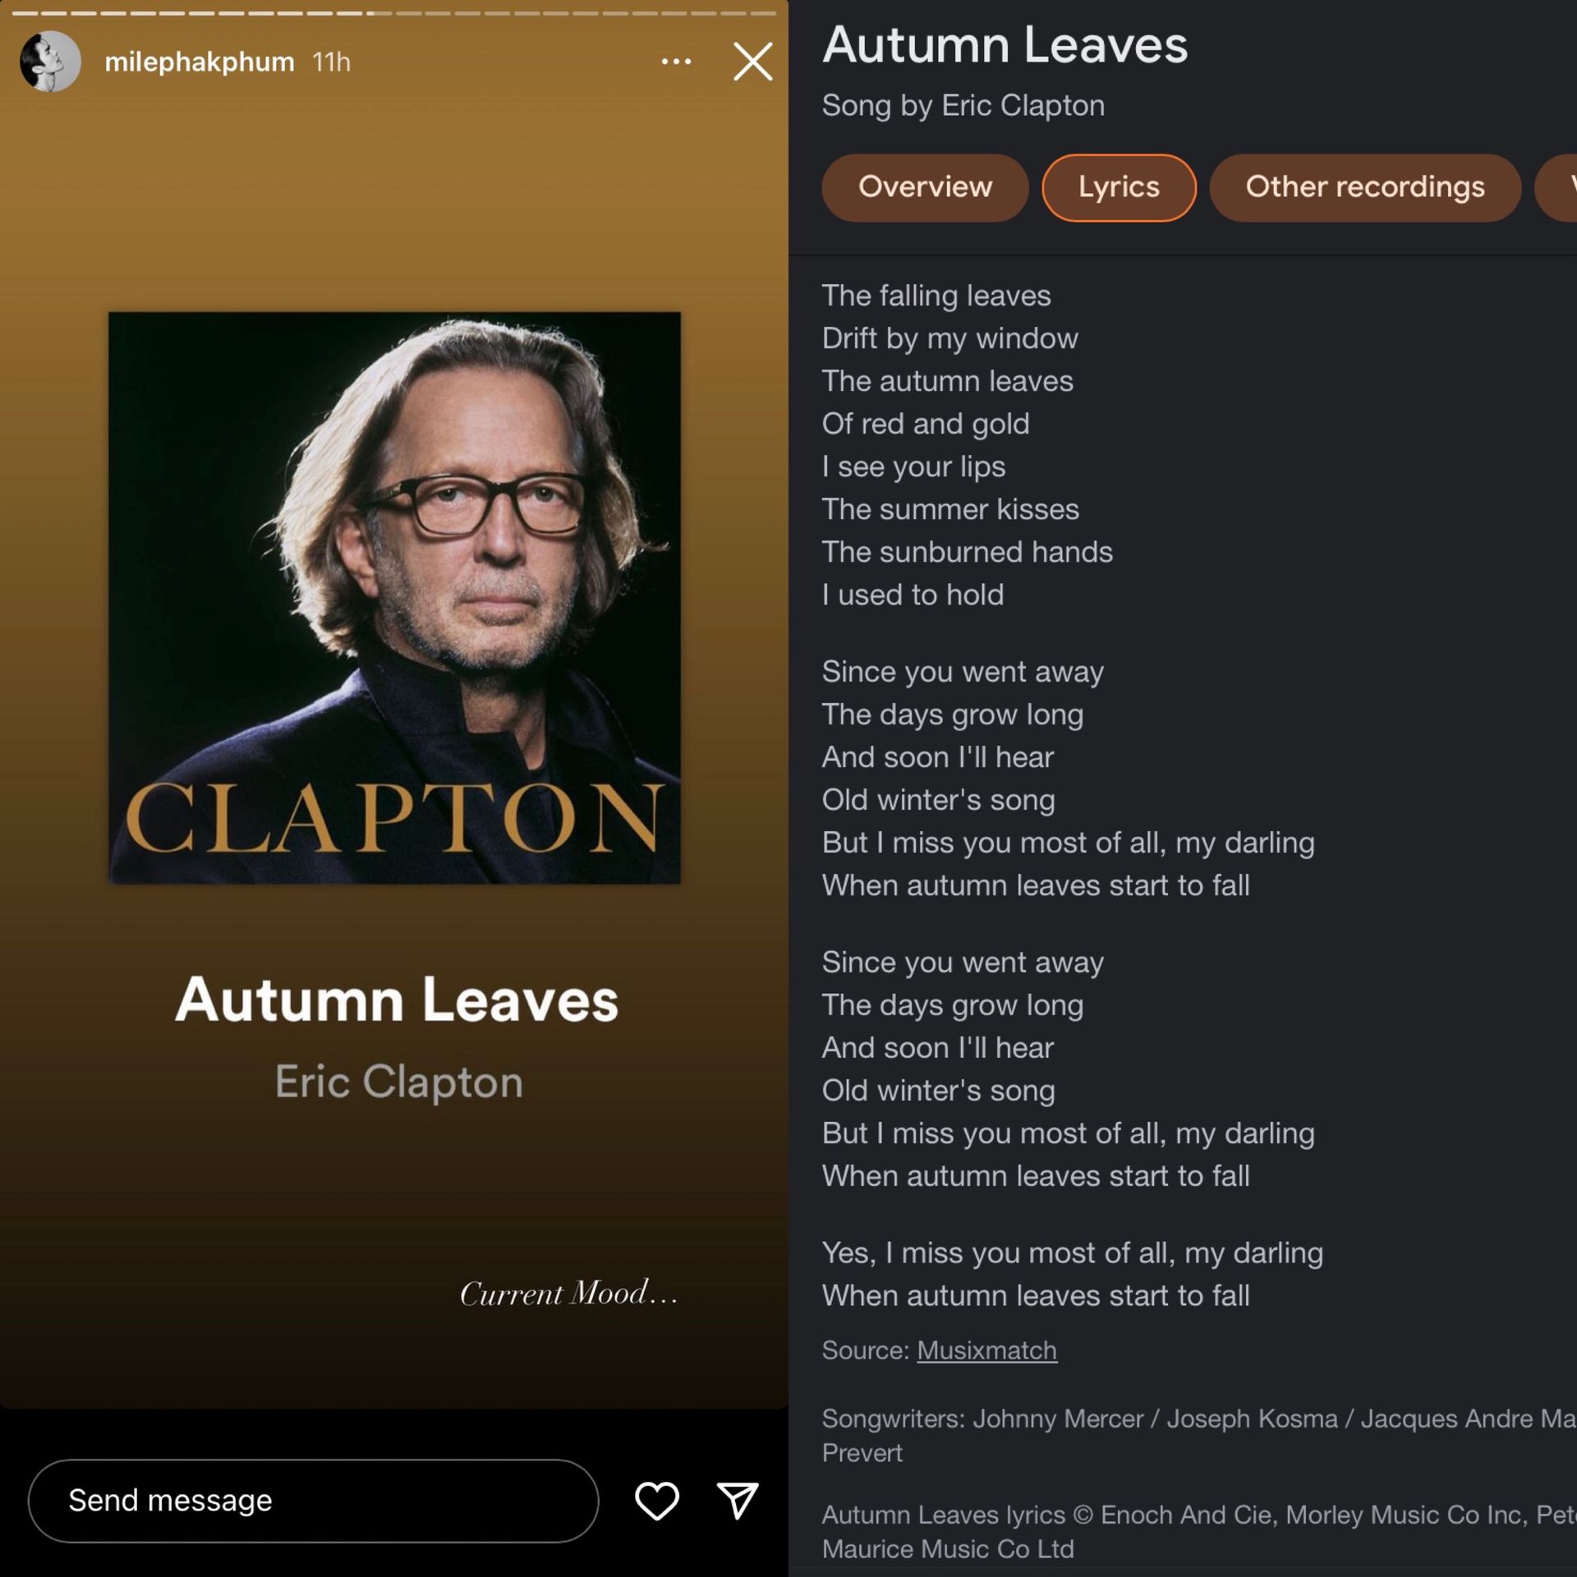
Task: Open the Musixmatch source link
Action: pyautogui.click(x=986, y=1350)
